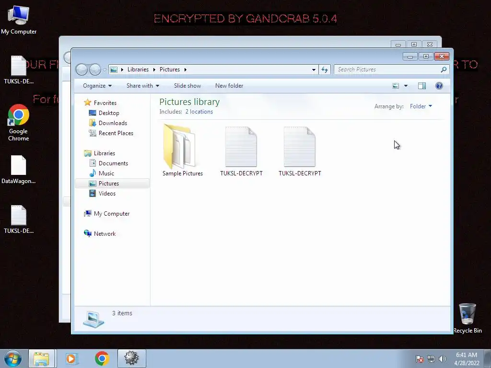Open the Arrange by Folder dropdown
Viewport: 491px width, 368px height.
pos(421,106)
